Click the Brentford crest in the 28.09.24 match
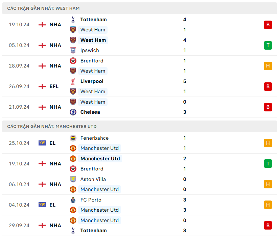 (73, 61)
